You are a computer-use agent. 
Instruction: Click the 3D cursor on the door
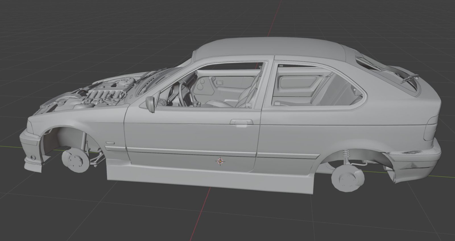point(220,161)
